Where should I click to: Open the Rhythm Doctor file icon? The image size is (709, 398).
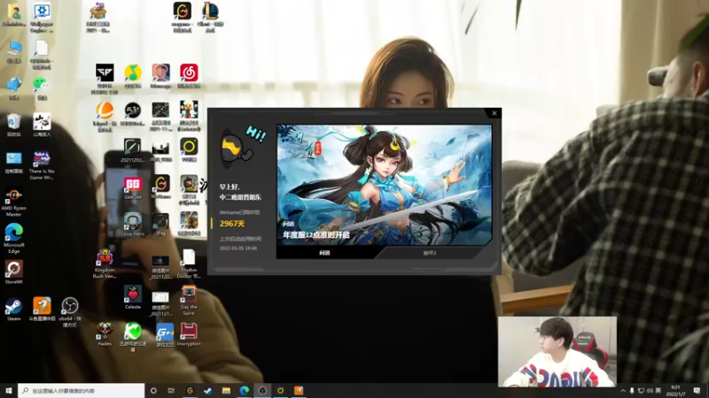[189, 264]
